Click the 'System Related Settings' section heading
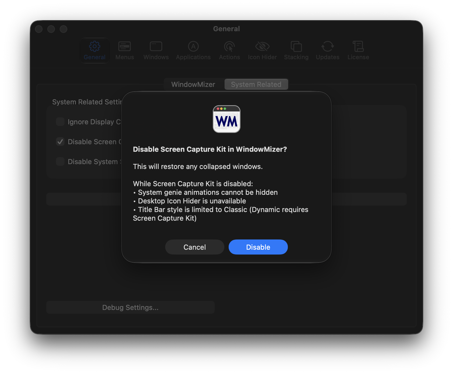 point(87,102)
